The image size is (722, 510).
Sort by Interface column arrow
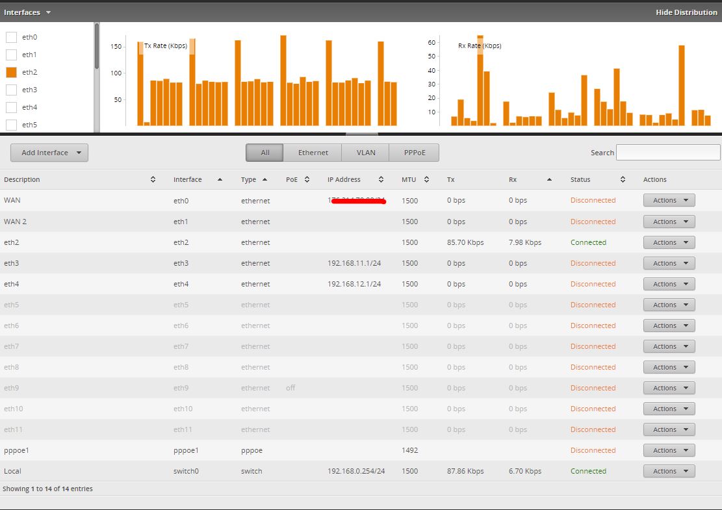tap(220, 179)
